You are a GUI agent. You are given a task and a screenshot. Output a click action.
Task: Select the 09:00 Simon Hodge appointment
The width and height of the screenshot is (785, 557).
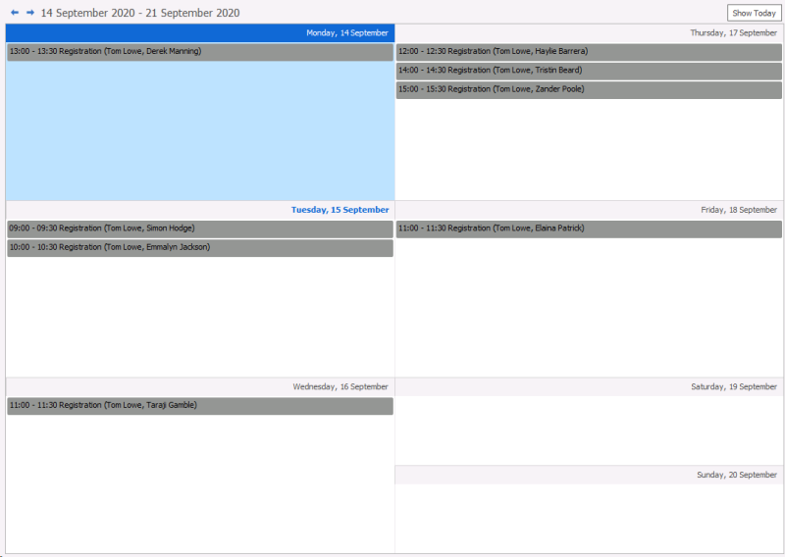point(200,228)
